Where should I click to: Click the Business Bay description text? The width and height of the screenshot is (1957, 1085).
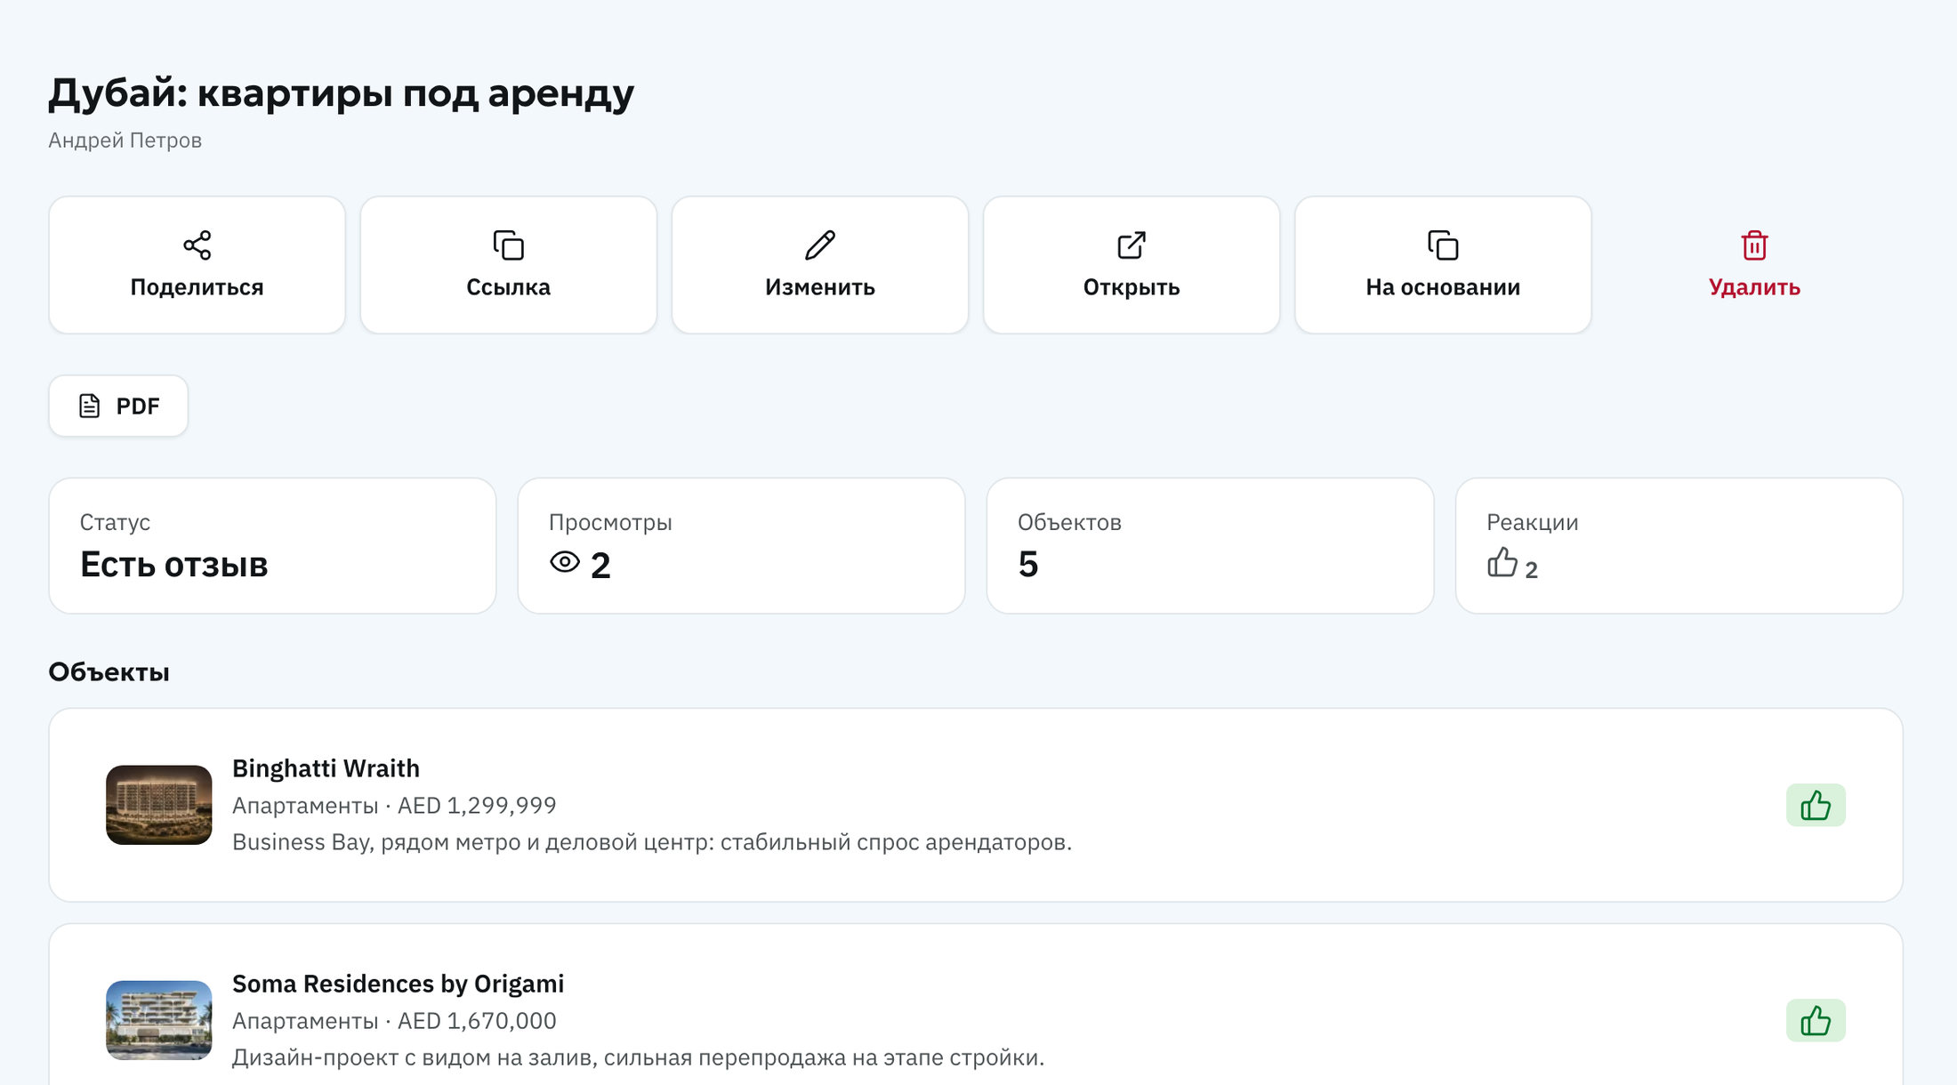[652, 842]
